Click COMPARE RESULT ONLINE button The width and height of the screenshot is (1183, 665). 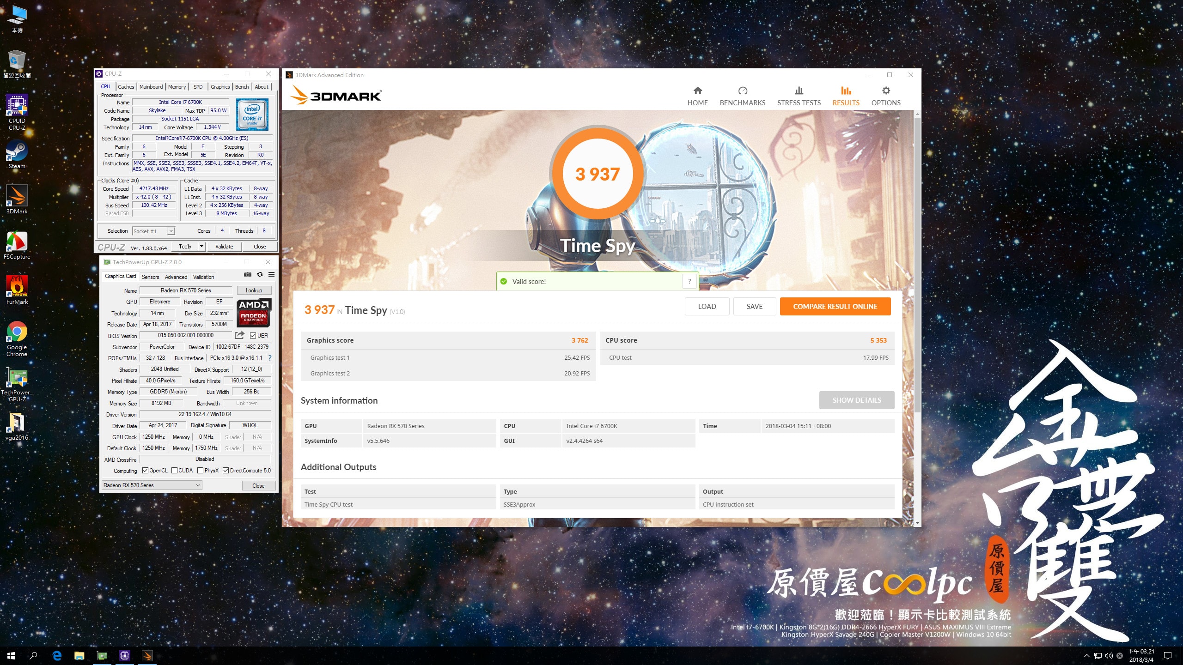coord(835,307)
